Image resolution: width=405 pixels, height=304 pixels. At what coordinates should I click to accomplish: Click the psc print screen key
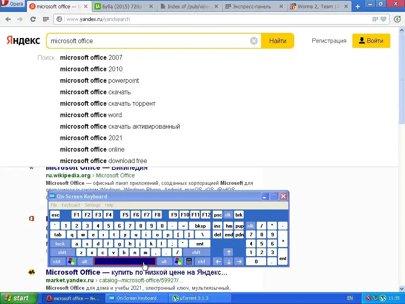[218, 215]
